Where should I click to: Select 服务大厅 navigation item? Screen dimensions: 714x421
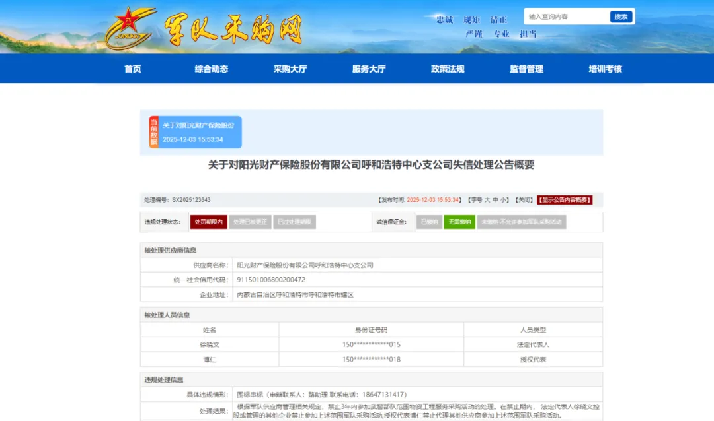point(369,69)
